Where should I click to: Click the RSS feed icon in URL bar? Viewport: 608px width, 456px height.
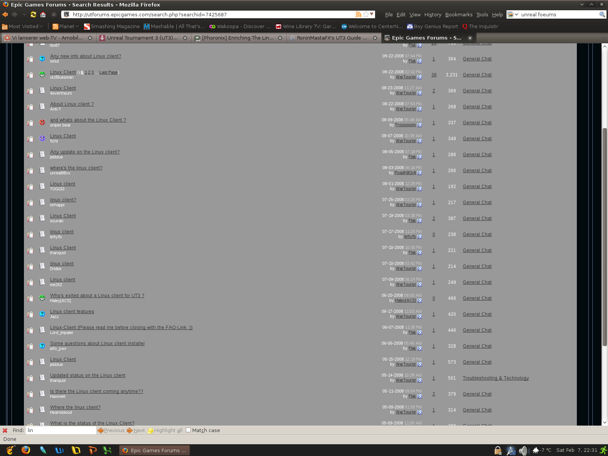[x=358, y=14]
